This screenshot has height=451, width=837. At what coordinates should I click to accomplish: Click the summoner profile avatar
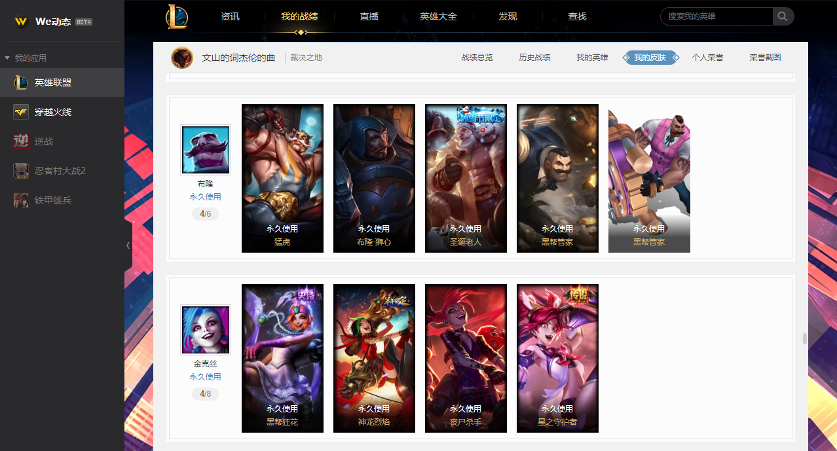pyautogui.click(x=182, y=58)
